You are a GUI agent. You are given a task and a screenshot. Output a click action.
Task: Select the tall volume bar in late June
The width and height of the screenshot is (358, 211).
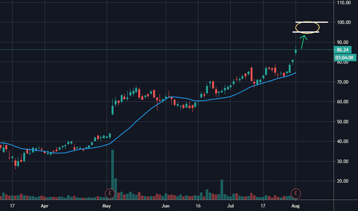click(222, 190)
